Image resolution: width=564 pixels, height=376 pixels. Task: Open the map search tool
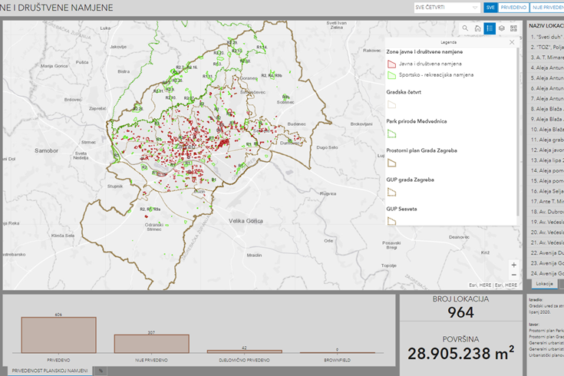point(465,28)
